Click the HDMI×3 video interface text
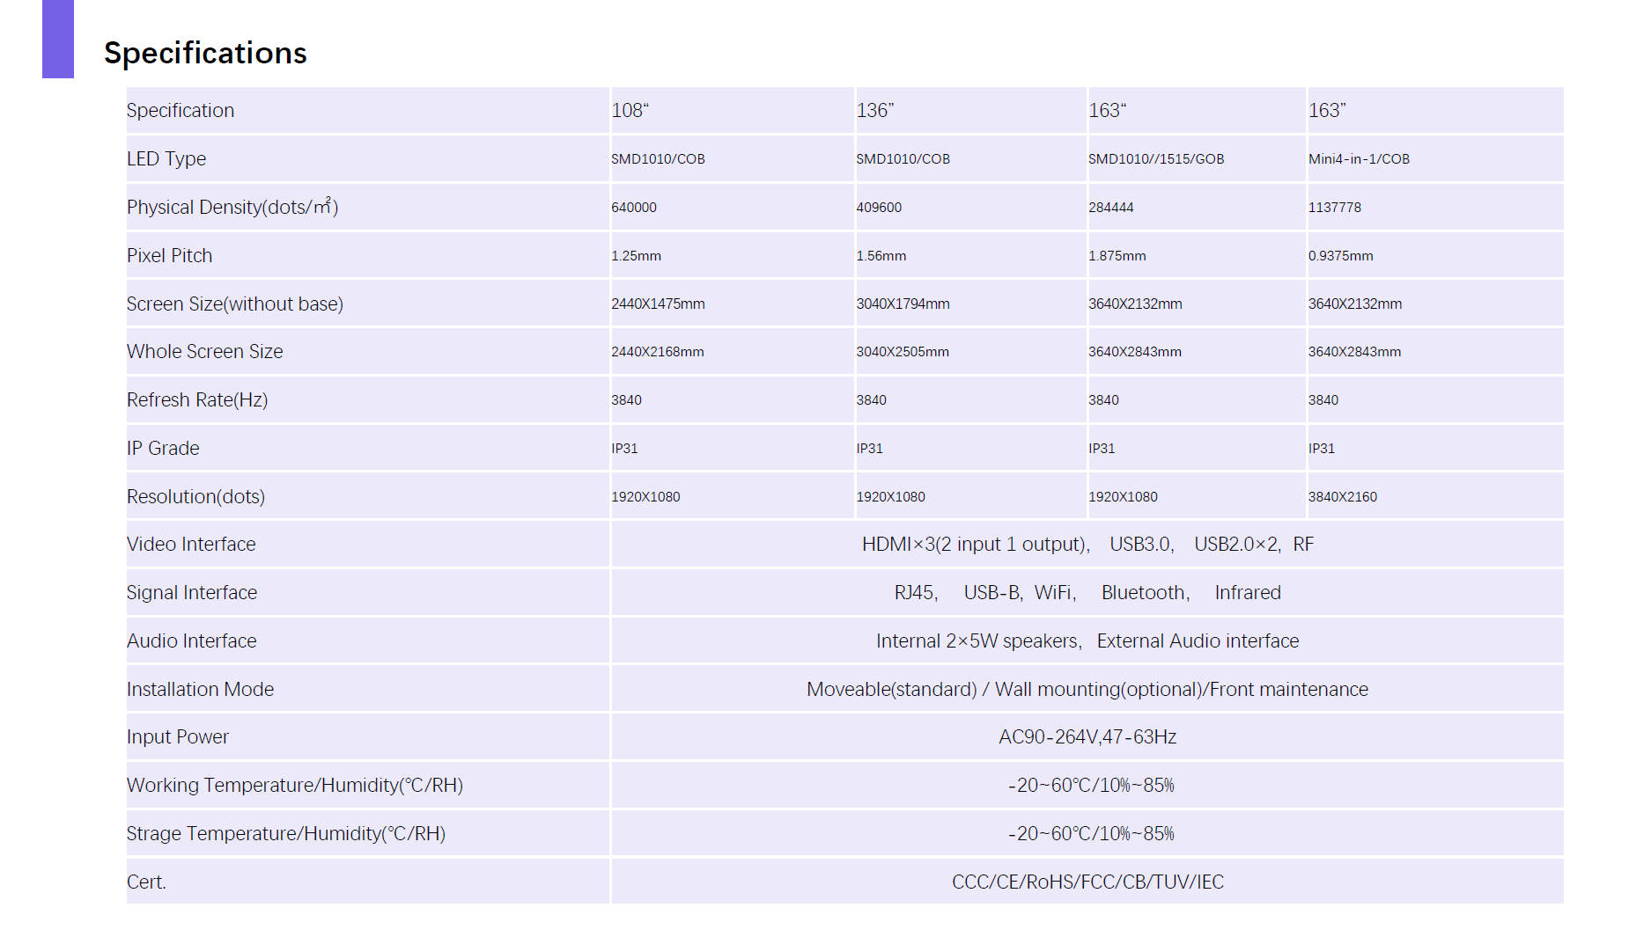 898,545
